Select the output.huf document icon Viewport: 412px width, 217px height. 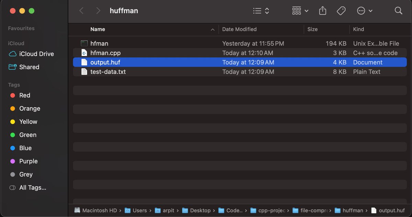point(84,62)
